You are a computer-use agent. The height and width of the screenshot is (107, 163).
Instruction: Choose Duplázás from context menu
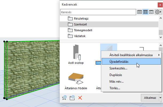(131, 75)
